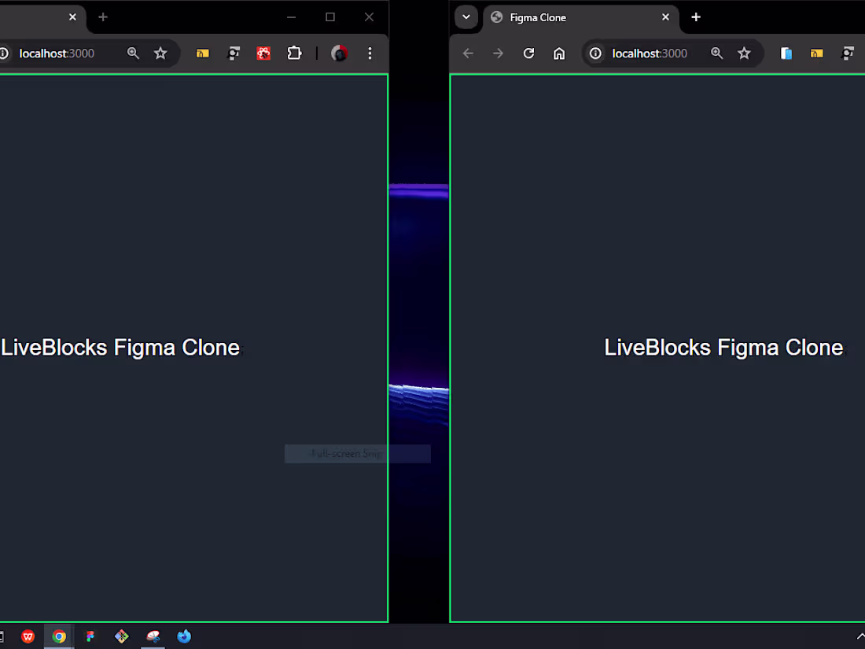The width and height of the screenshot is (865, 649).
Task: Launch Figma from the taskbar
Action: pyautogui.click(x=90, y=636)
